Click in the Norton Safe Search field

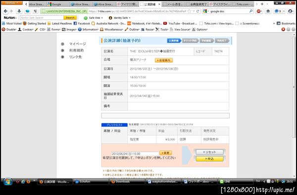point(42,18)
